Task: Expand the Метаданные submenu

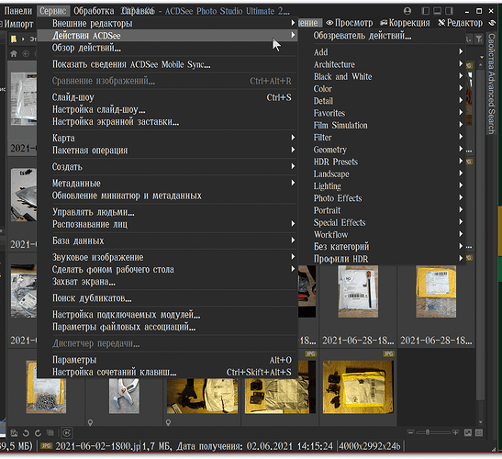Action: coord(167,184)
